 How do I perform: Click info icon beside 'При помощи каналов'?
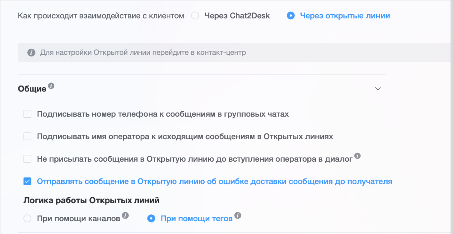125,216
